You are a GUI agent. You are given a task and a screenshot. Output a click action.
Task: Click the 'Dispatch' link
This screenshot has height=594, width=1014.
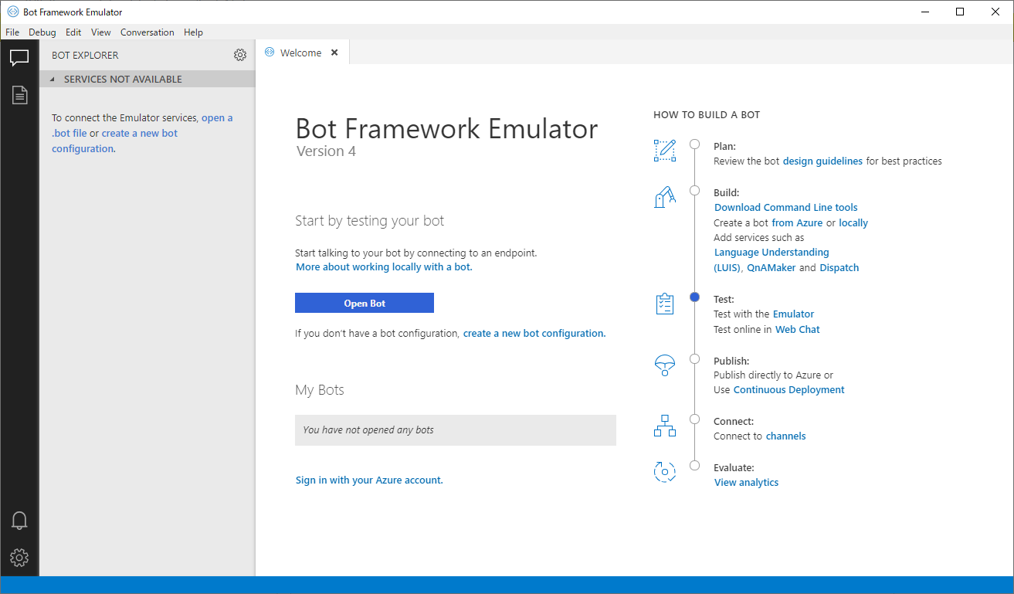point(839,268)
